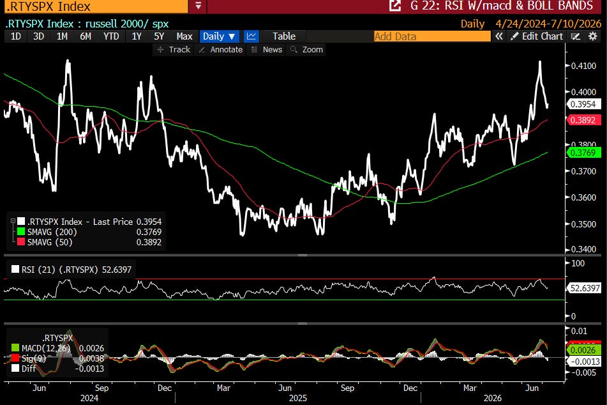Select the SMAVG (50) legend entry
This screenshot has height=405, width=607.
[50, 242]
